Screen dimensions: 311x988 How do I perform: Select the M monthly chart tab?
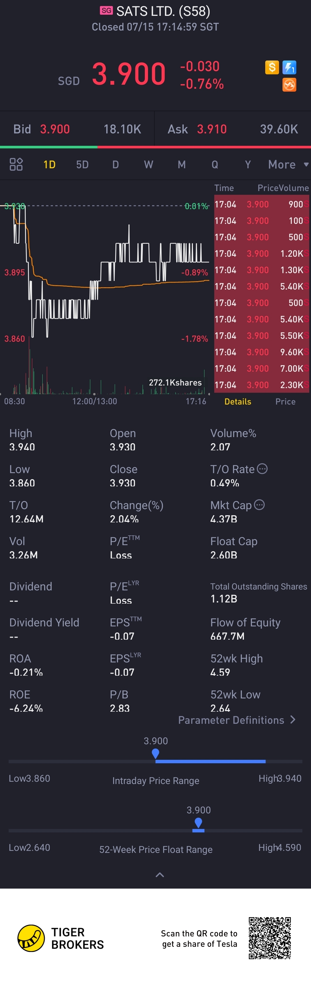181,165
